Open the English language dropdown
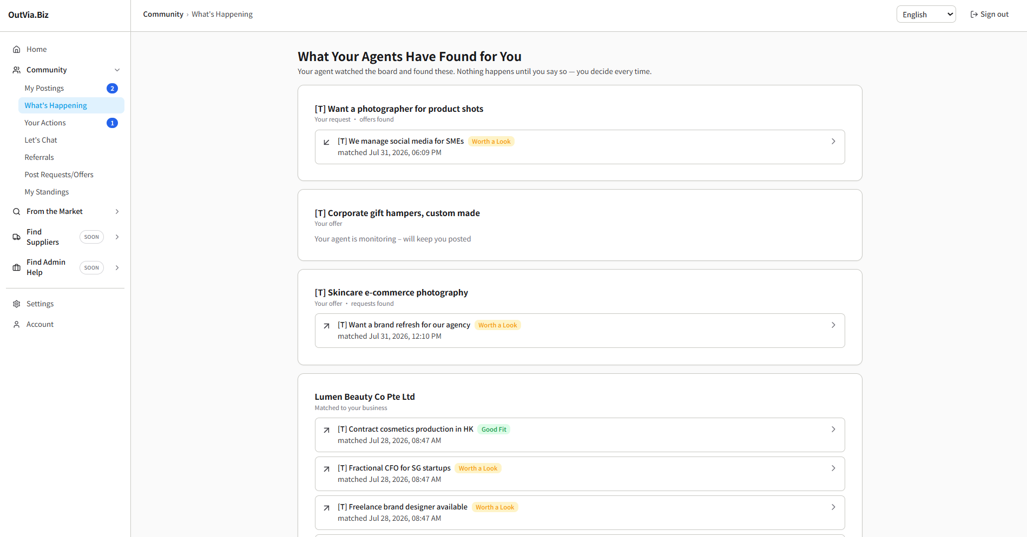 point(926,15)
